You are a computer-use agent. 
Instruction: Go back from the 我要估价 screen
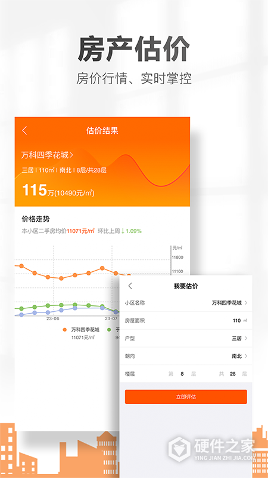click(130, 286)
